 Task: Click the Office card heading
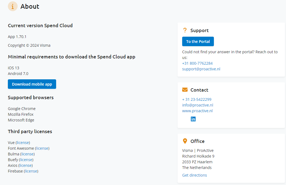click(197, 141)
